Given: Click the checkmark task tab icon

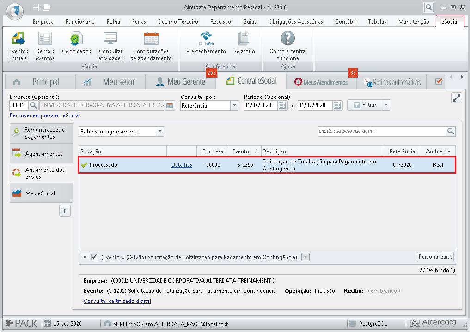Looking at the screenshot, I should 439,81.
